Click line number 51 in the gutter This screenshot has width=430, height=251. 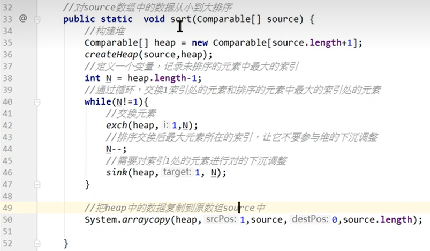(x=7, y=232)
